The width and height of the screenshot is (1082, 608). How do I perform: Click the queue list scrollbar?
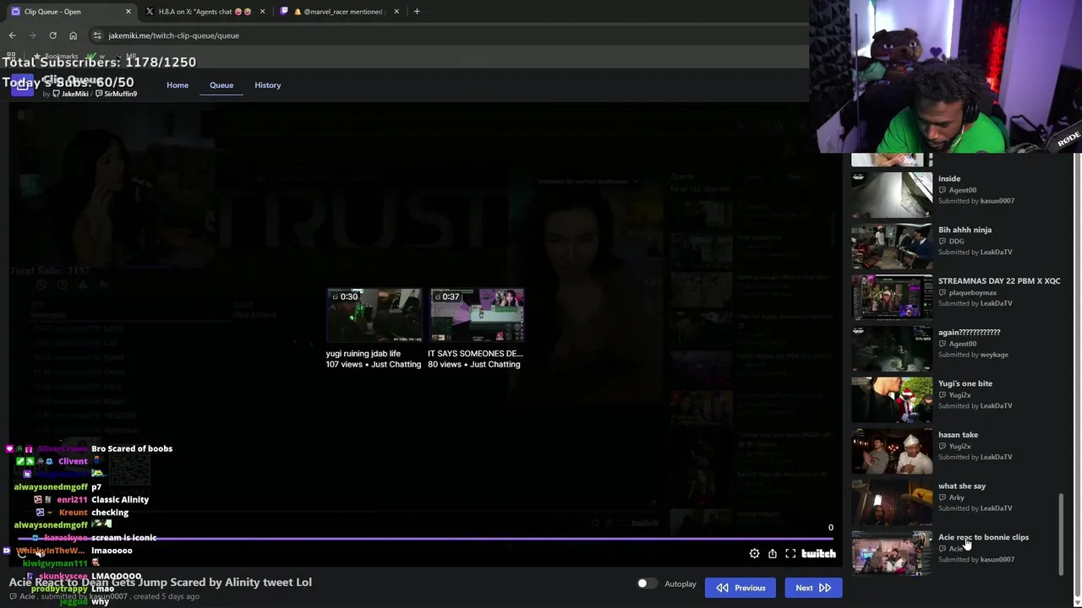(x=1061, y=535)
